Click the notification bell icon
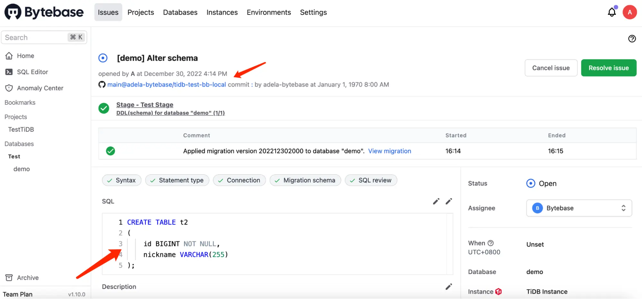 coord(611,12)
